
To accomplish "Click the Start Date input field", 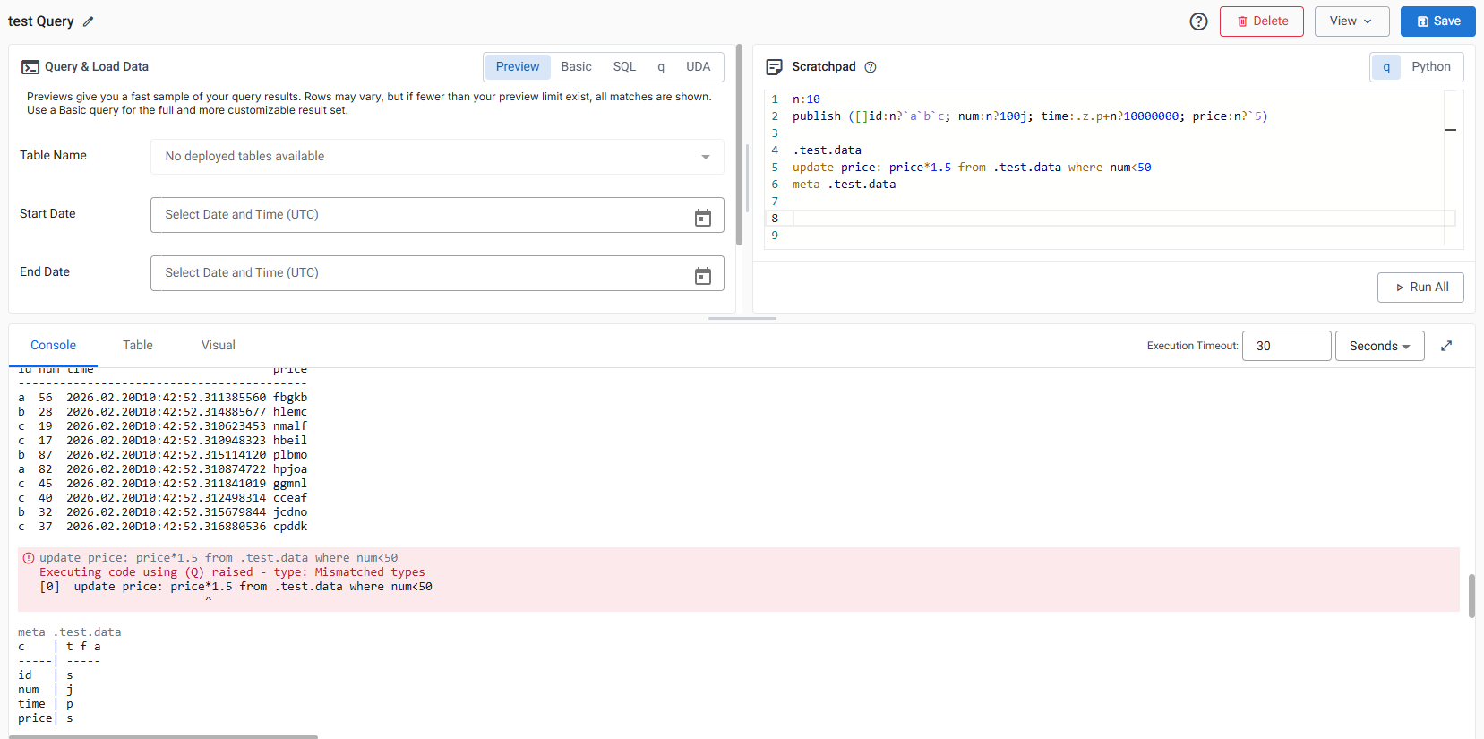I will (437, 215).
